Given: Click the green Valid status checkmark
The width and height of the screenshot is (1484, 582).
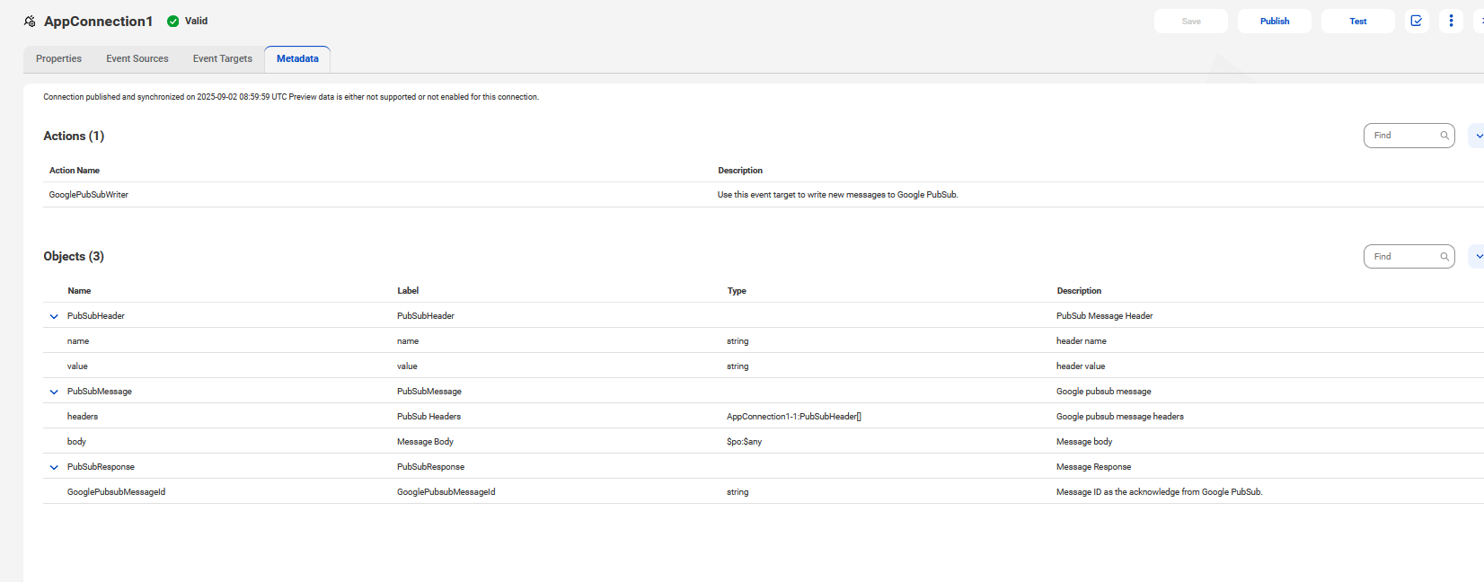Looking at the screenshot, I should [x=173, y=21].
